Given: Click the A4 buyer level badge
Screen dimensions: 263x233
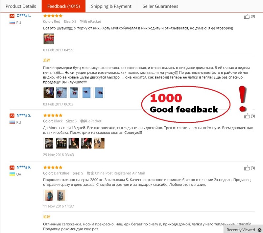Looking at the screenshot, I should (x=12, y=168).
